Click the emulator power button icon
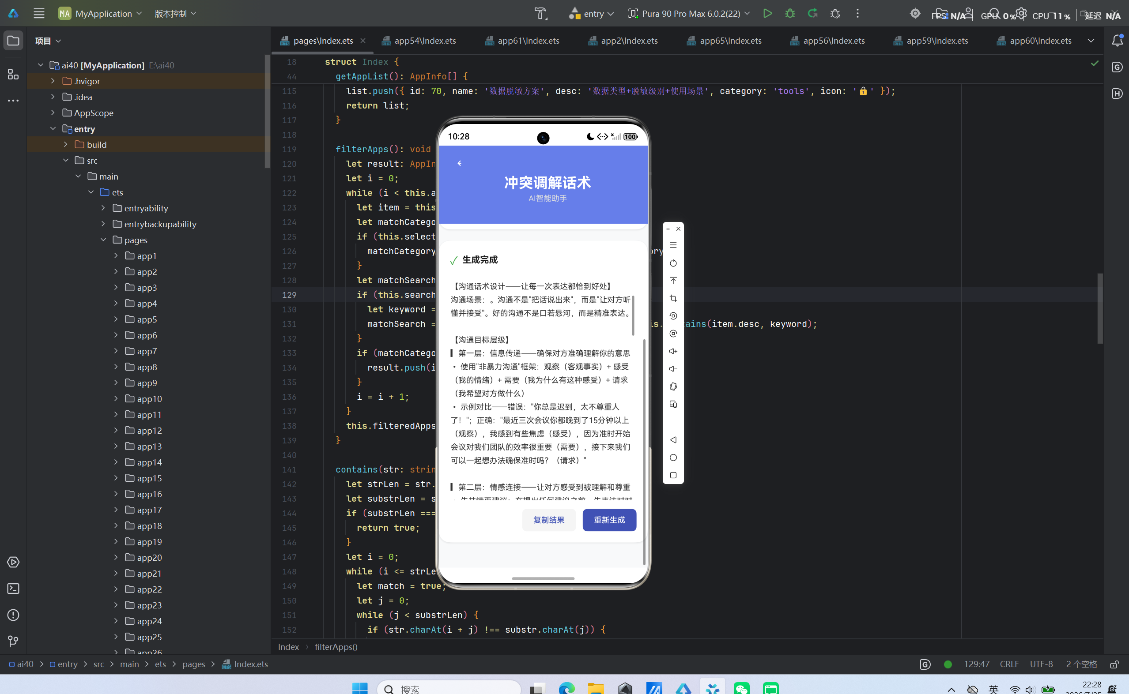 (673, 263)
